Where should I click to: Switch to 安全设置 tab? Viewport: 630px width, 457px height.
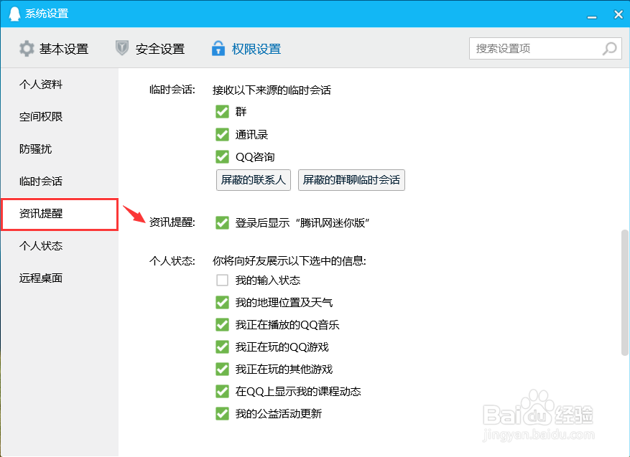(x=150, y=49)
